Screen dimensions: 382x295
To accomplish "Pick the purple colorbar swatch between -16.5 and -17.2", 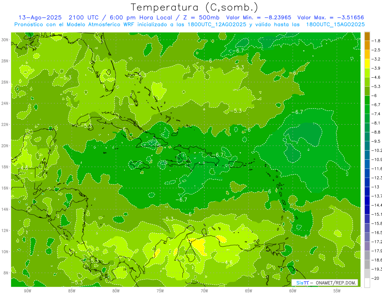I will [x=367, y=237].
